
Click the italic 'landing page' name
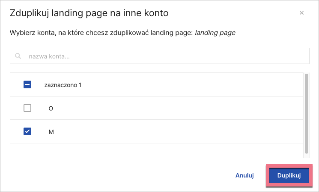tap(215, 32)
